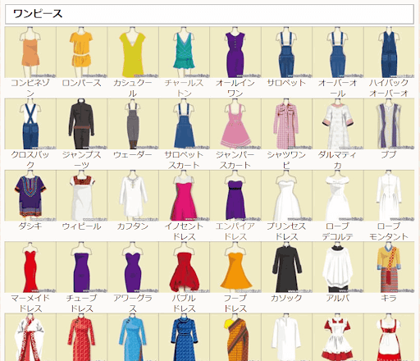Select the pink イノセントドレス image

pyautogui.click(x=184, y=195)
